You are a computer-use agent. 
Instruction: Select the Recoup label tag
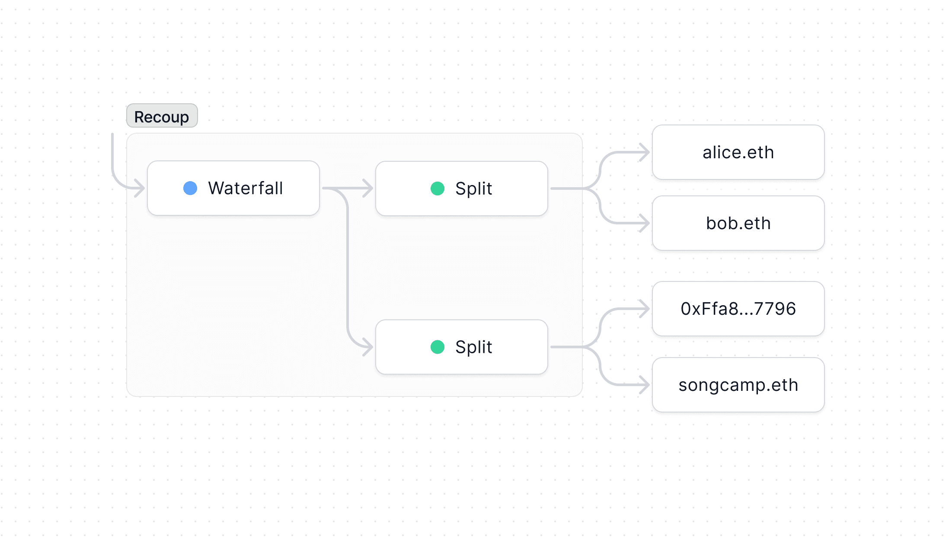[x=162, y=116]
